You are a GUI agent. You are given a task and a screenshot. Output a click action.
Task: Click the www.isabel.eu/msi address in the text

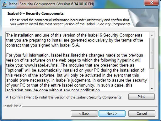(x=42, y=65)
